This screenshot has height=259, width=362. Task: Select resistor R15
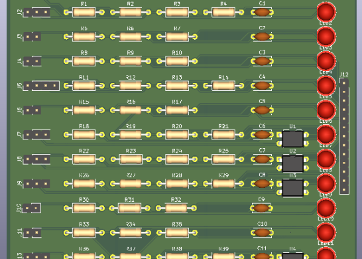(x=84, y=110)
